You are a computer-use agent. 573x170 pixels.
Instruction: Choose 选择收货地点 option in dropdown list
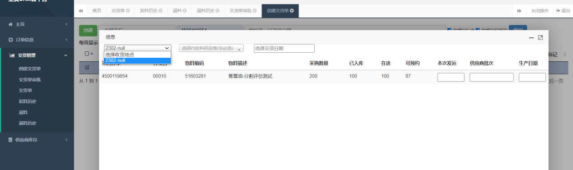138,55
